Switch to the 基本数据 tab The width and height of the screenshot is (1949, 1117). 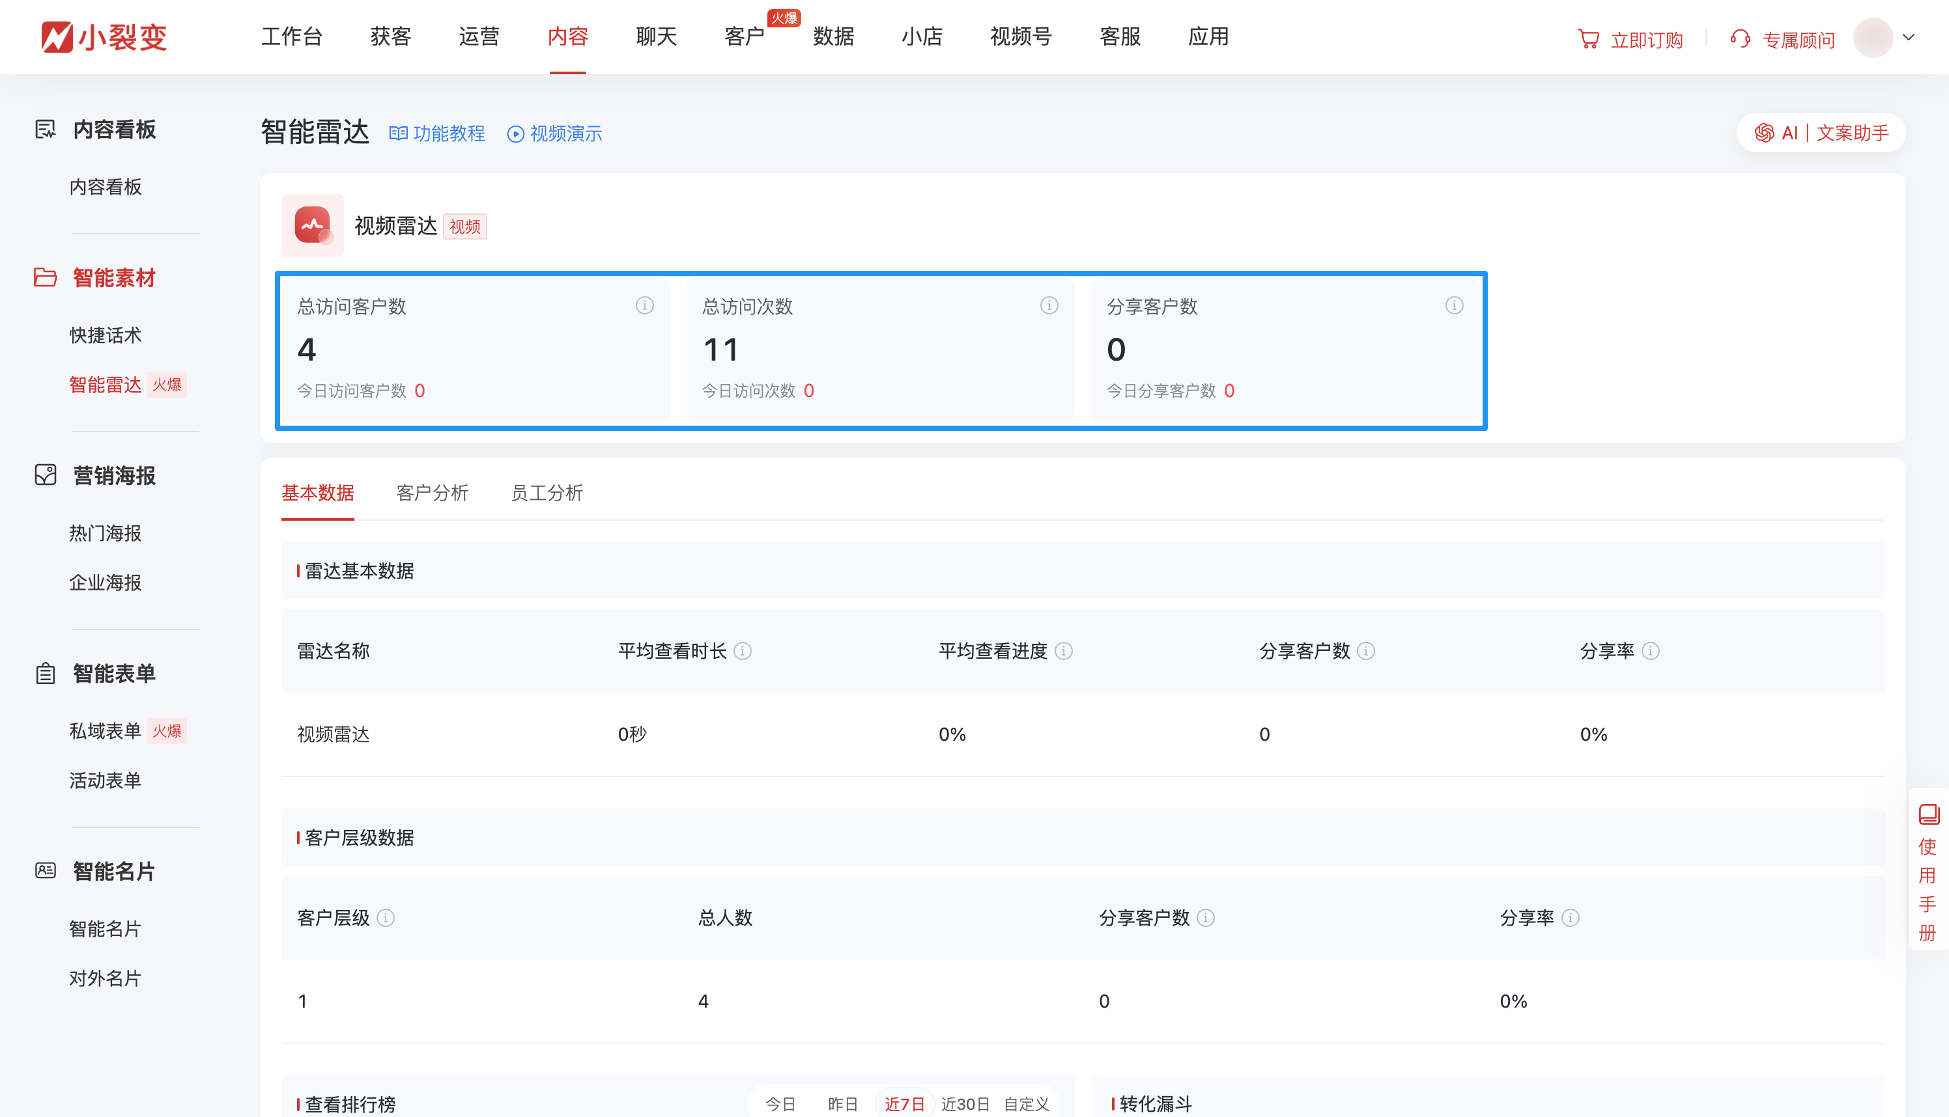coord(318,493)
